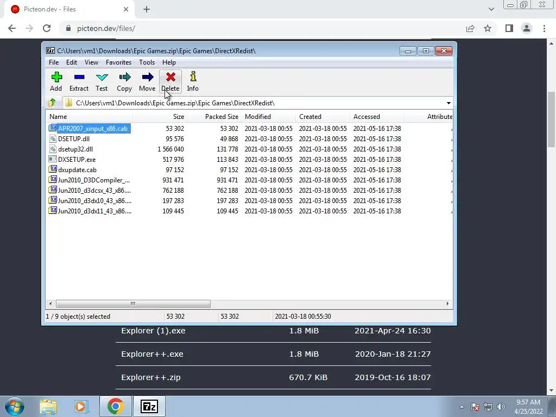Sort by Accessed column header
This screenshot has width=556, height=417.
[377, 117]
